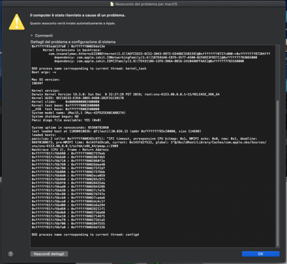
Task: Click the 'Backtrace (CPU 2), Frame' line
Action: tap(70, 150)
